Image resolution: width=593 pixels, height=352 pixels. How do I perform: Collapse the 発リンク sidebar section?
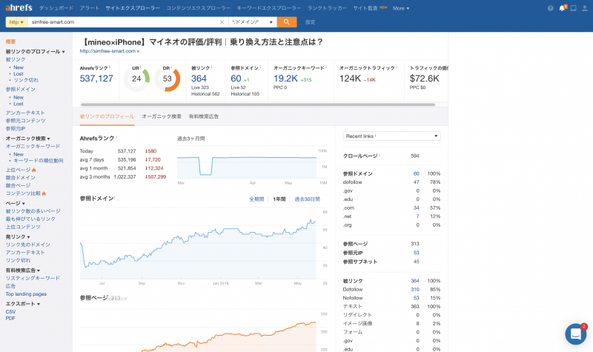pyautogui.click(x=18, y=236)
